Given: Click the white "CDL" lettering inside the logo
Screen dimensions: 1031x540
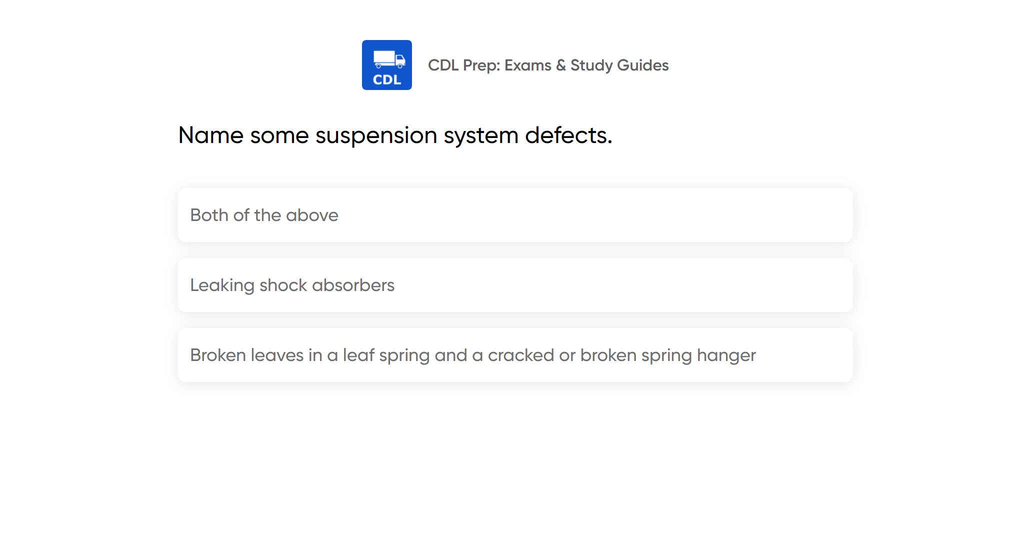Looking at the screenshot, I should [x=387, y=80].
